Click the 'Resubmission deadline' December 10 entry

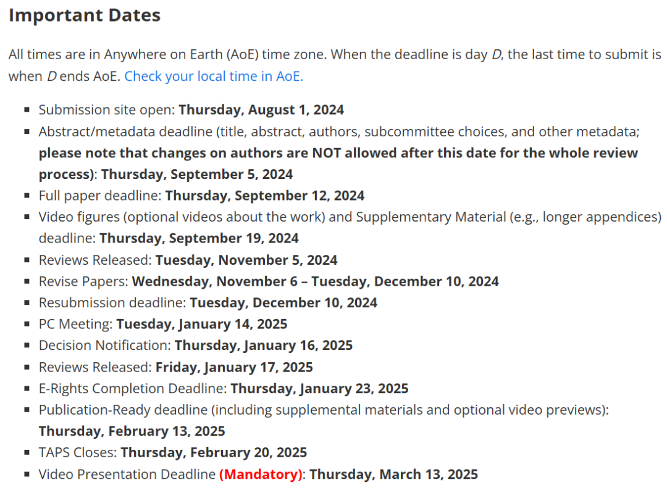click(x=208, y=302)
